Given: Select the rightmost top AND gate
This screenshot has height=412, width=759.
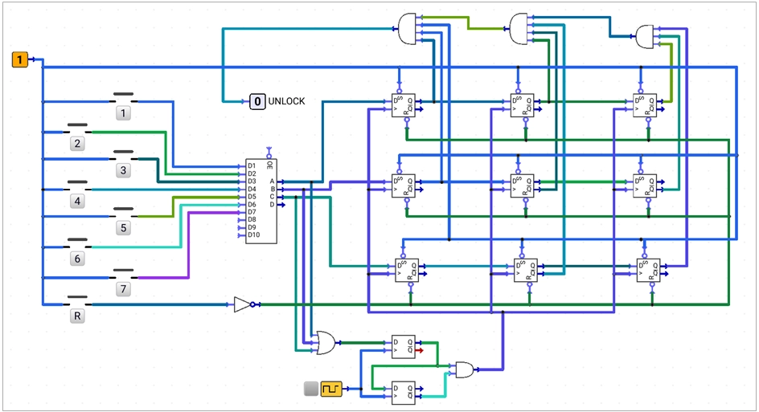Looking at the screenshot, I should (644, 36).
